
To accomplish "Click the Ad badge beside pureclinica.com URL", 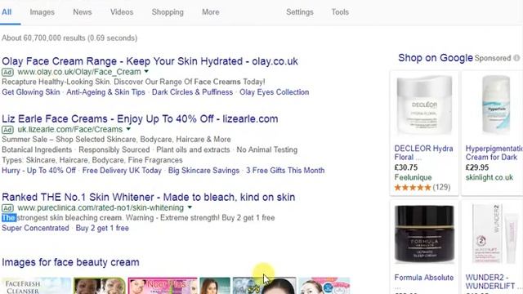I will (7, 208).
